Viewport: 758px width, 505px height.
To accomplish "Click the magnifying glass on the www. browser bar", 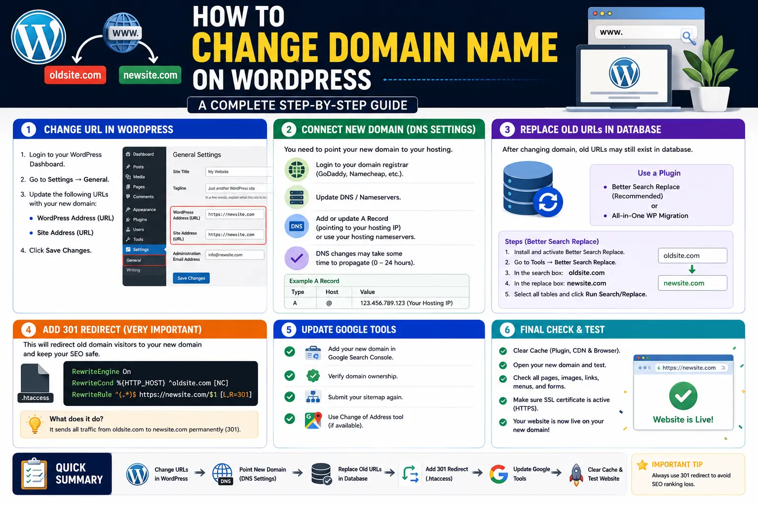I will [689, 37].
